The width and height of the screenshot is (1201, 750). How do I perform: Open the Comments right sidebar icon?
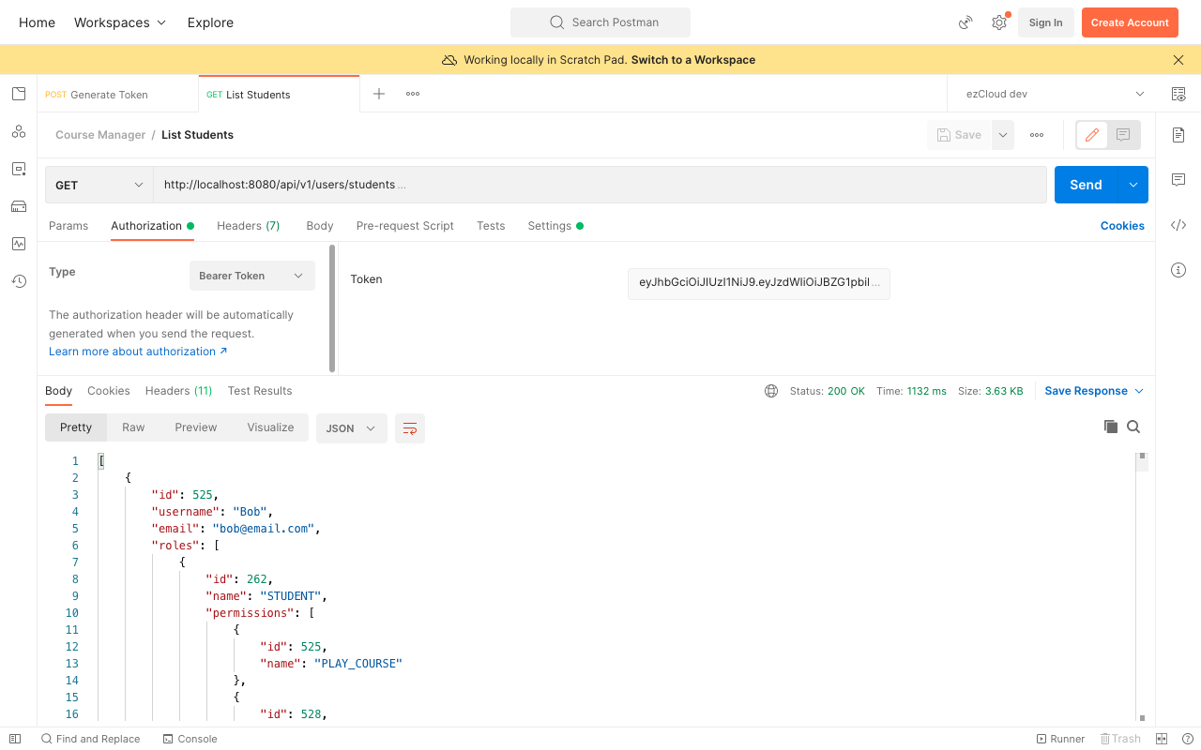[1178, 180]
